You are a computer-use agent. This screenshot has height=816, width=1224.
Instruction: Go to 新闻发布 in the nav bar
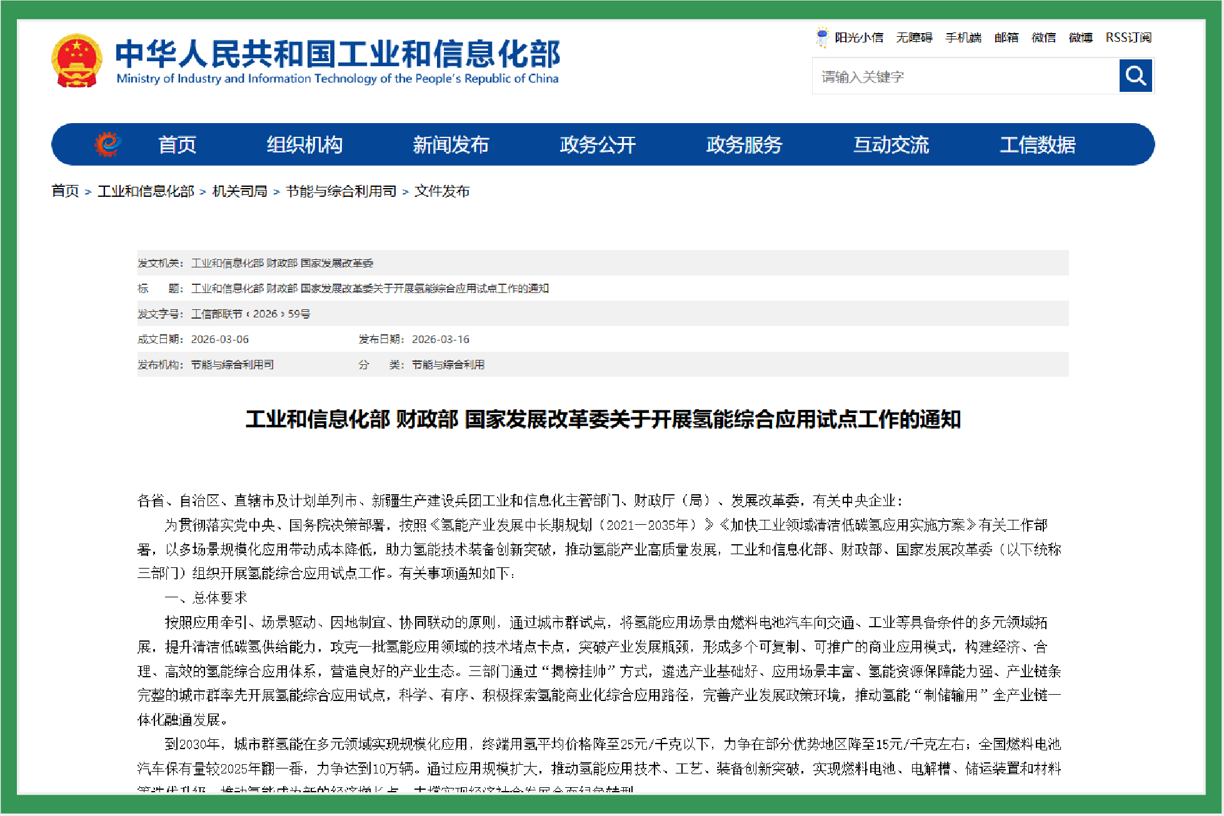[450, 145]
